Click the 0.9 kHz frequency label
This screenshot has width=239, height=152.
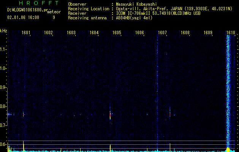[3, 87]
